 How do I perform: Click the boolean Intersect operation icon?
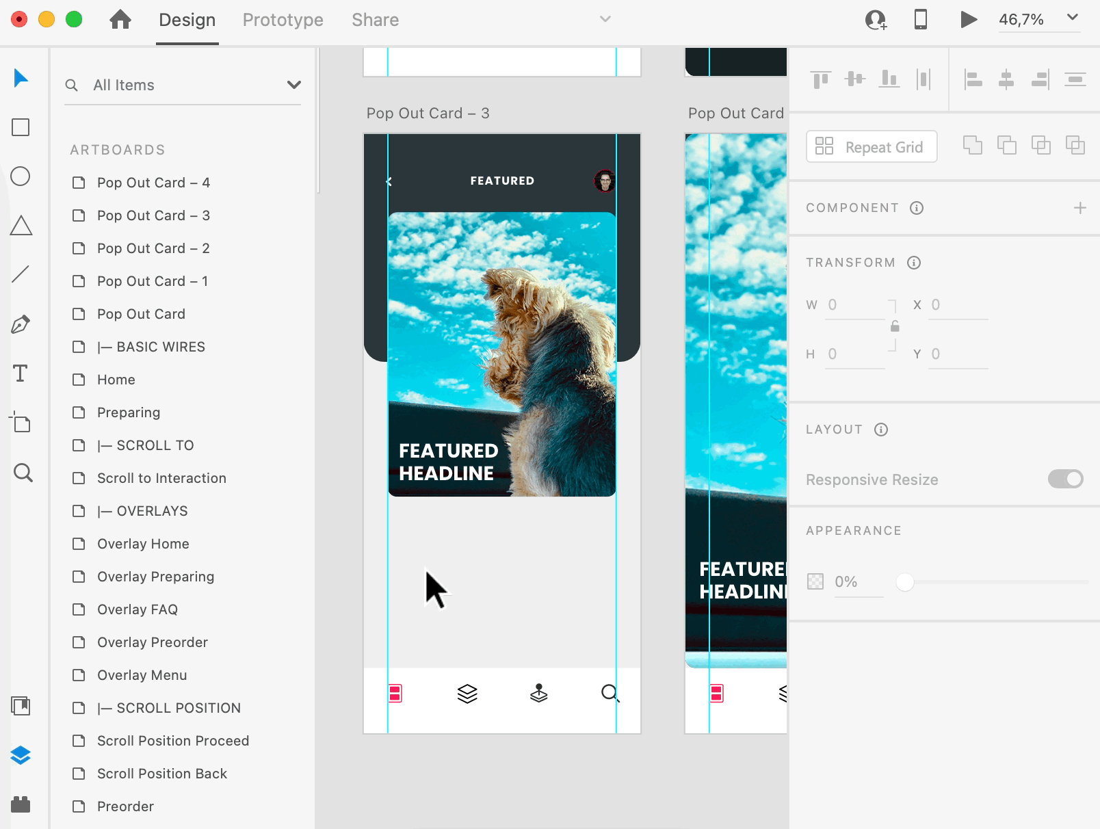1041,145
